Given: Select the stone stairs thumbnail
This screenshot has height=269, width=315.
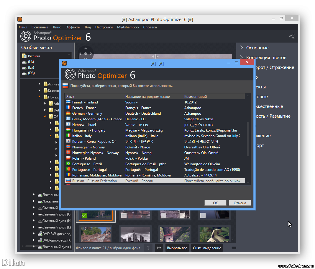Looking at the screenshot, I should click(96, 234).
